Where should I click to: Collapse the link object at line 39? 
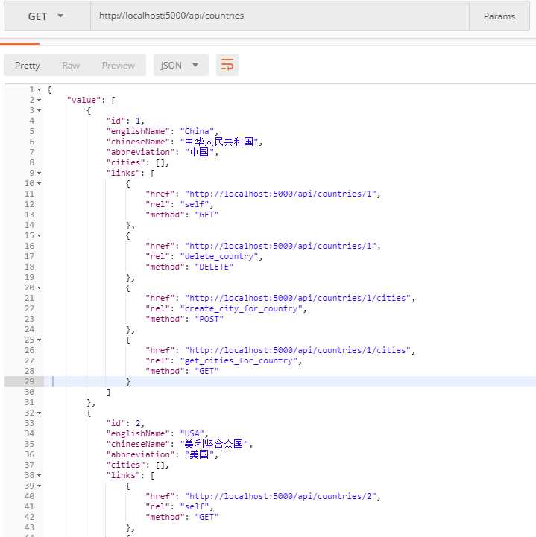click(39, 486)
